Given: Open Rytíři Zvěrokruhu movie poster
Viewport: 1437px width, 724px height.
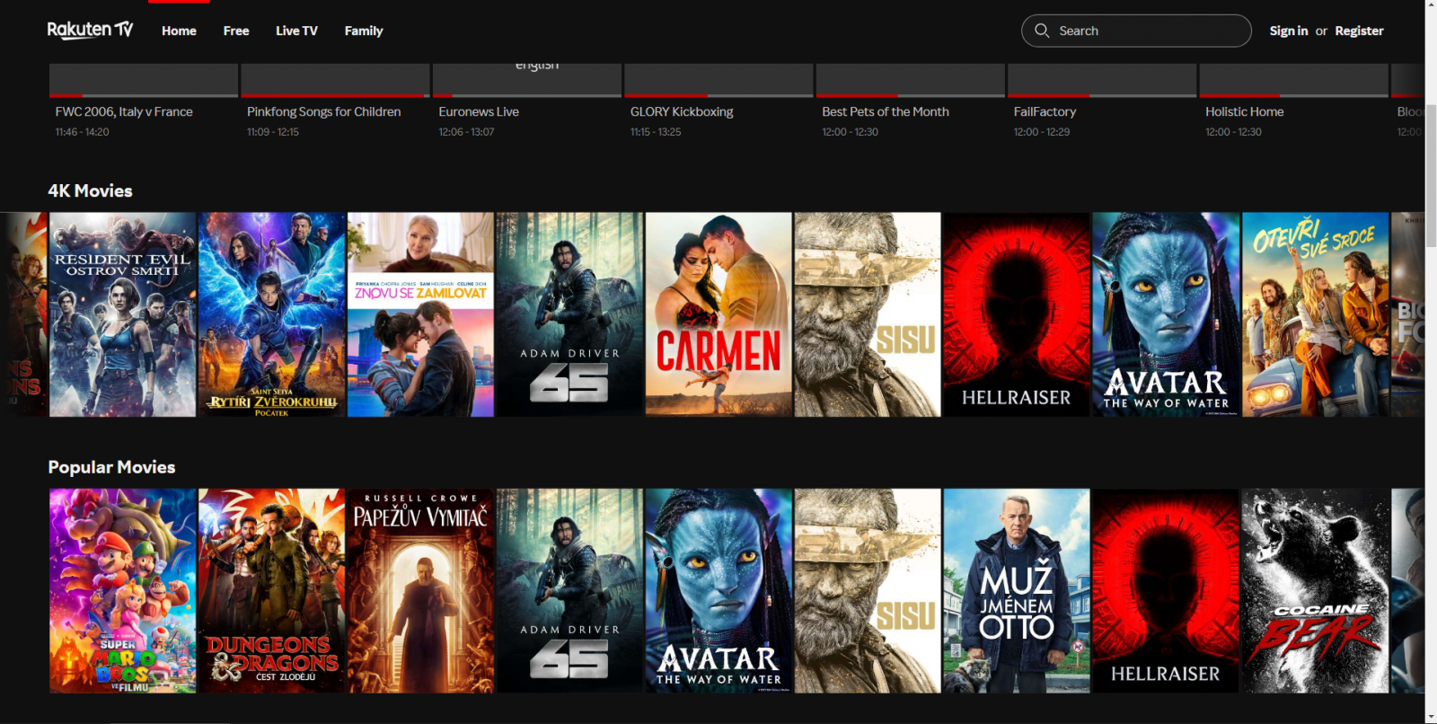Looking at the screenshot, I should pyautogui.click(x=271, y=314).
